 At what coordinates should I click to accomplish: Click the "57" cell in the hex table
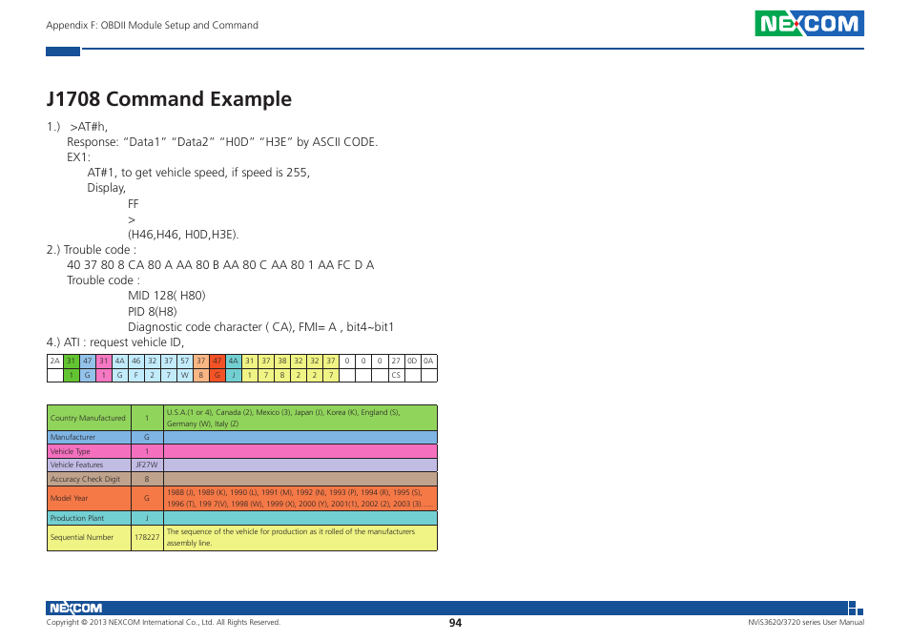(x=184, y=361)
